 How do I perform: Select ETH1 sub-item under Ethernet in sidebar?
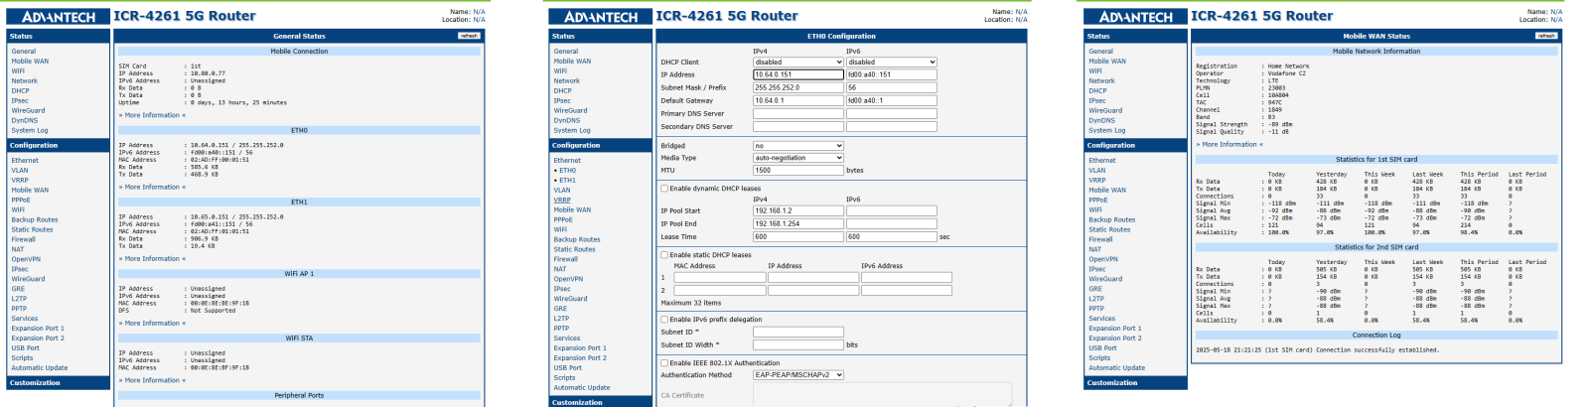click(567, 180)
